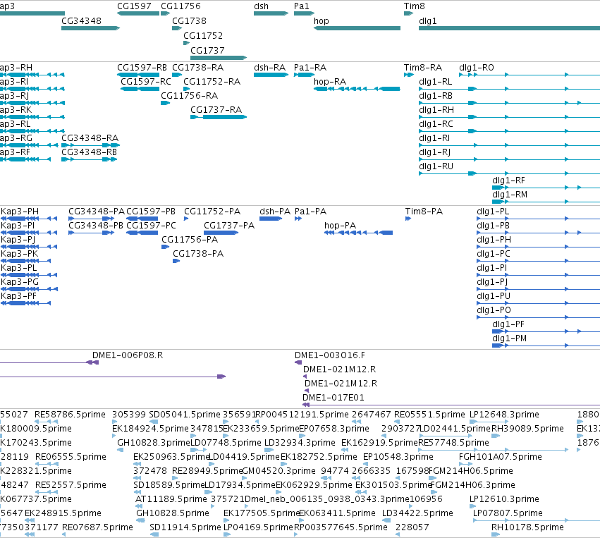
Task: Select EST GH10828.3prime
Action: click(120, 450)
